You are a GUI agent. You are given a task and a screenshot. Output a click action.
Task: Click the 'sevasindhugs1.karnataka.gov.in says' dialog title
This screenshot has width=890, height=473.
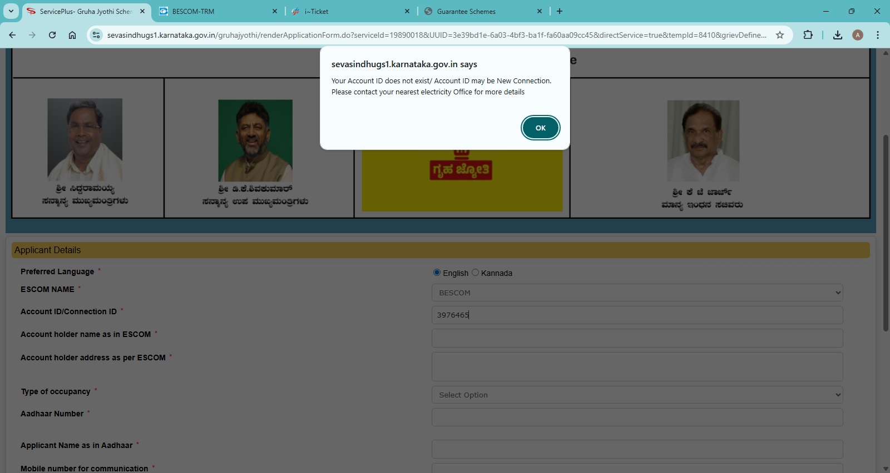pyautogui.click(x=404, y=64)
